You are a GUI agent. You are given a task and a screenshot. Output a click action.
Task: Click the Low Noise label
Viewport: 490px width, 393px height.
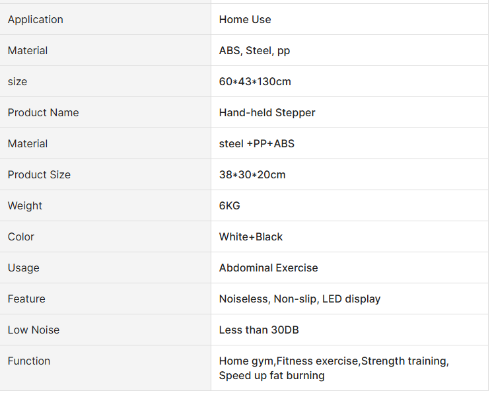click(34, 330)
